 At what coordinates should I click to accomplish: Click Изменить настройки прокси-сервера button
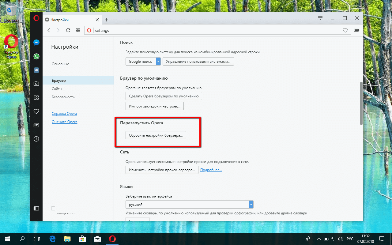coord(162,170)
